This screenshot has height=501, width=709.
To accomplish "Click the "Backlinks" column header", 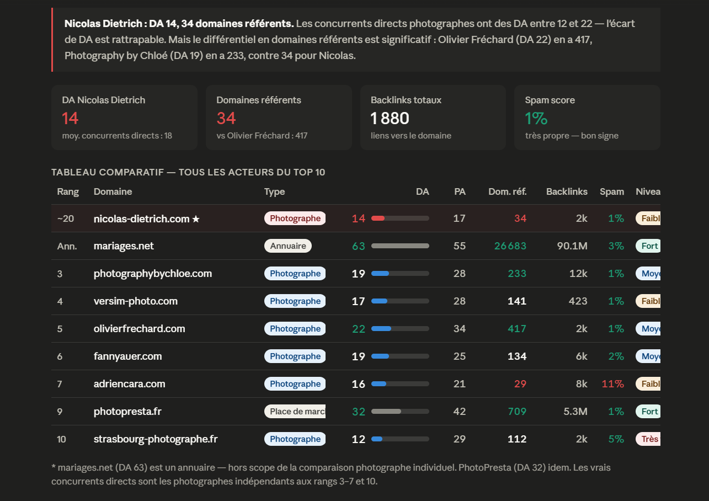I will [567, 191].
